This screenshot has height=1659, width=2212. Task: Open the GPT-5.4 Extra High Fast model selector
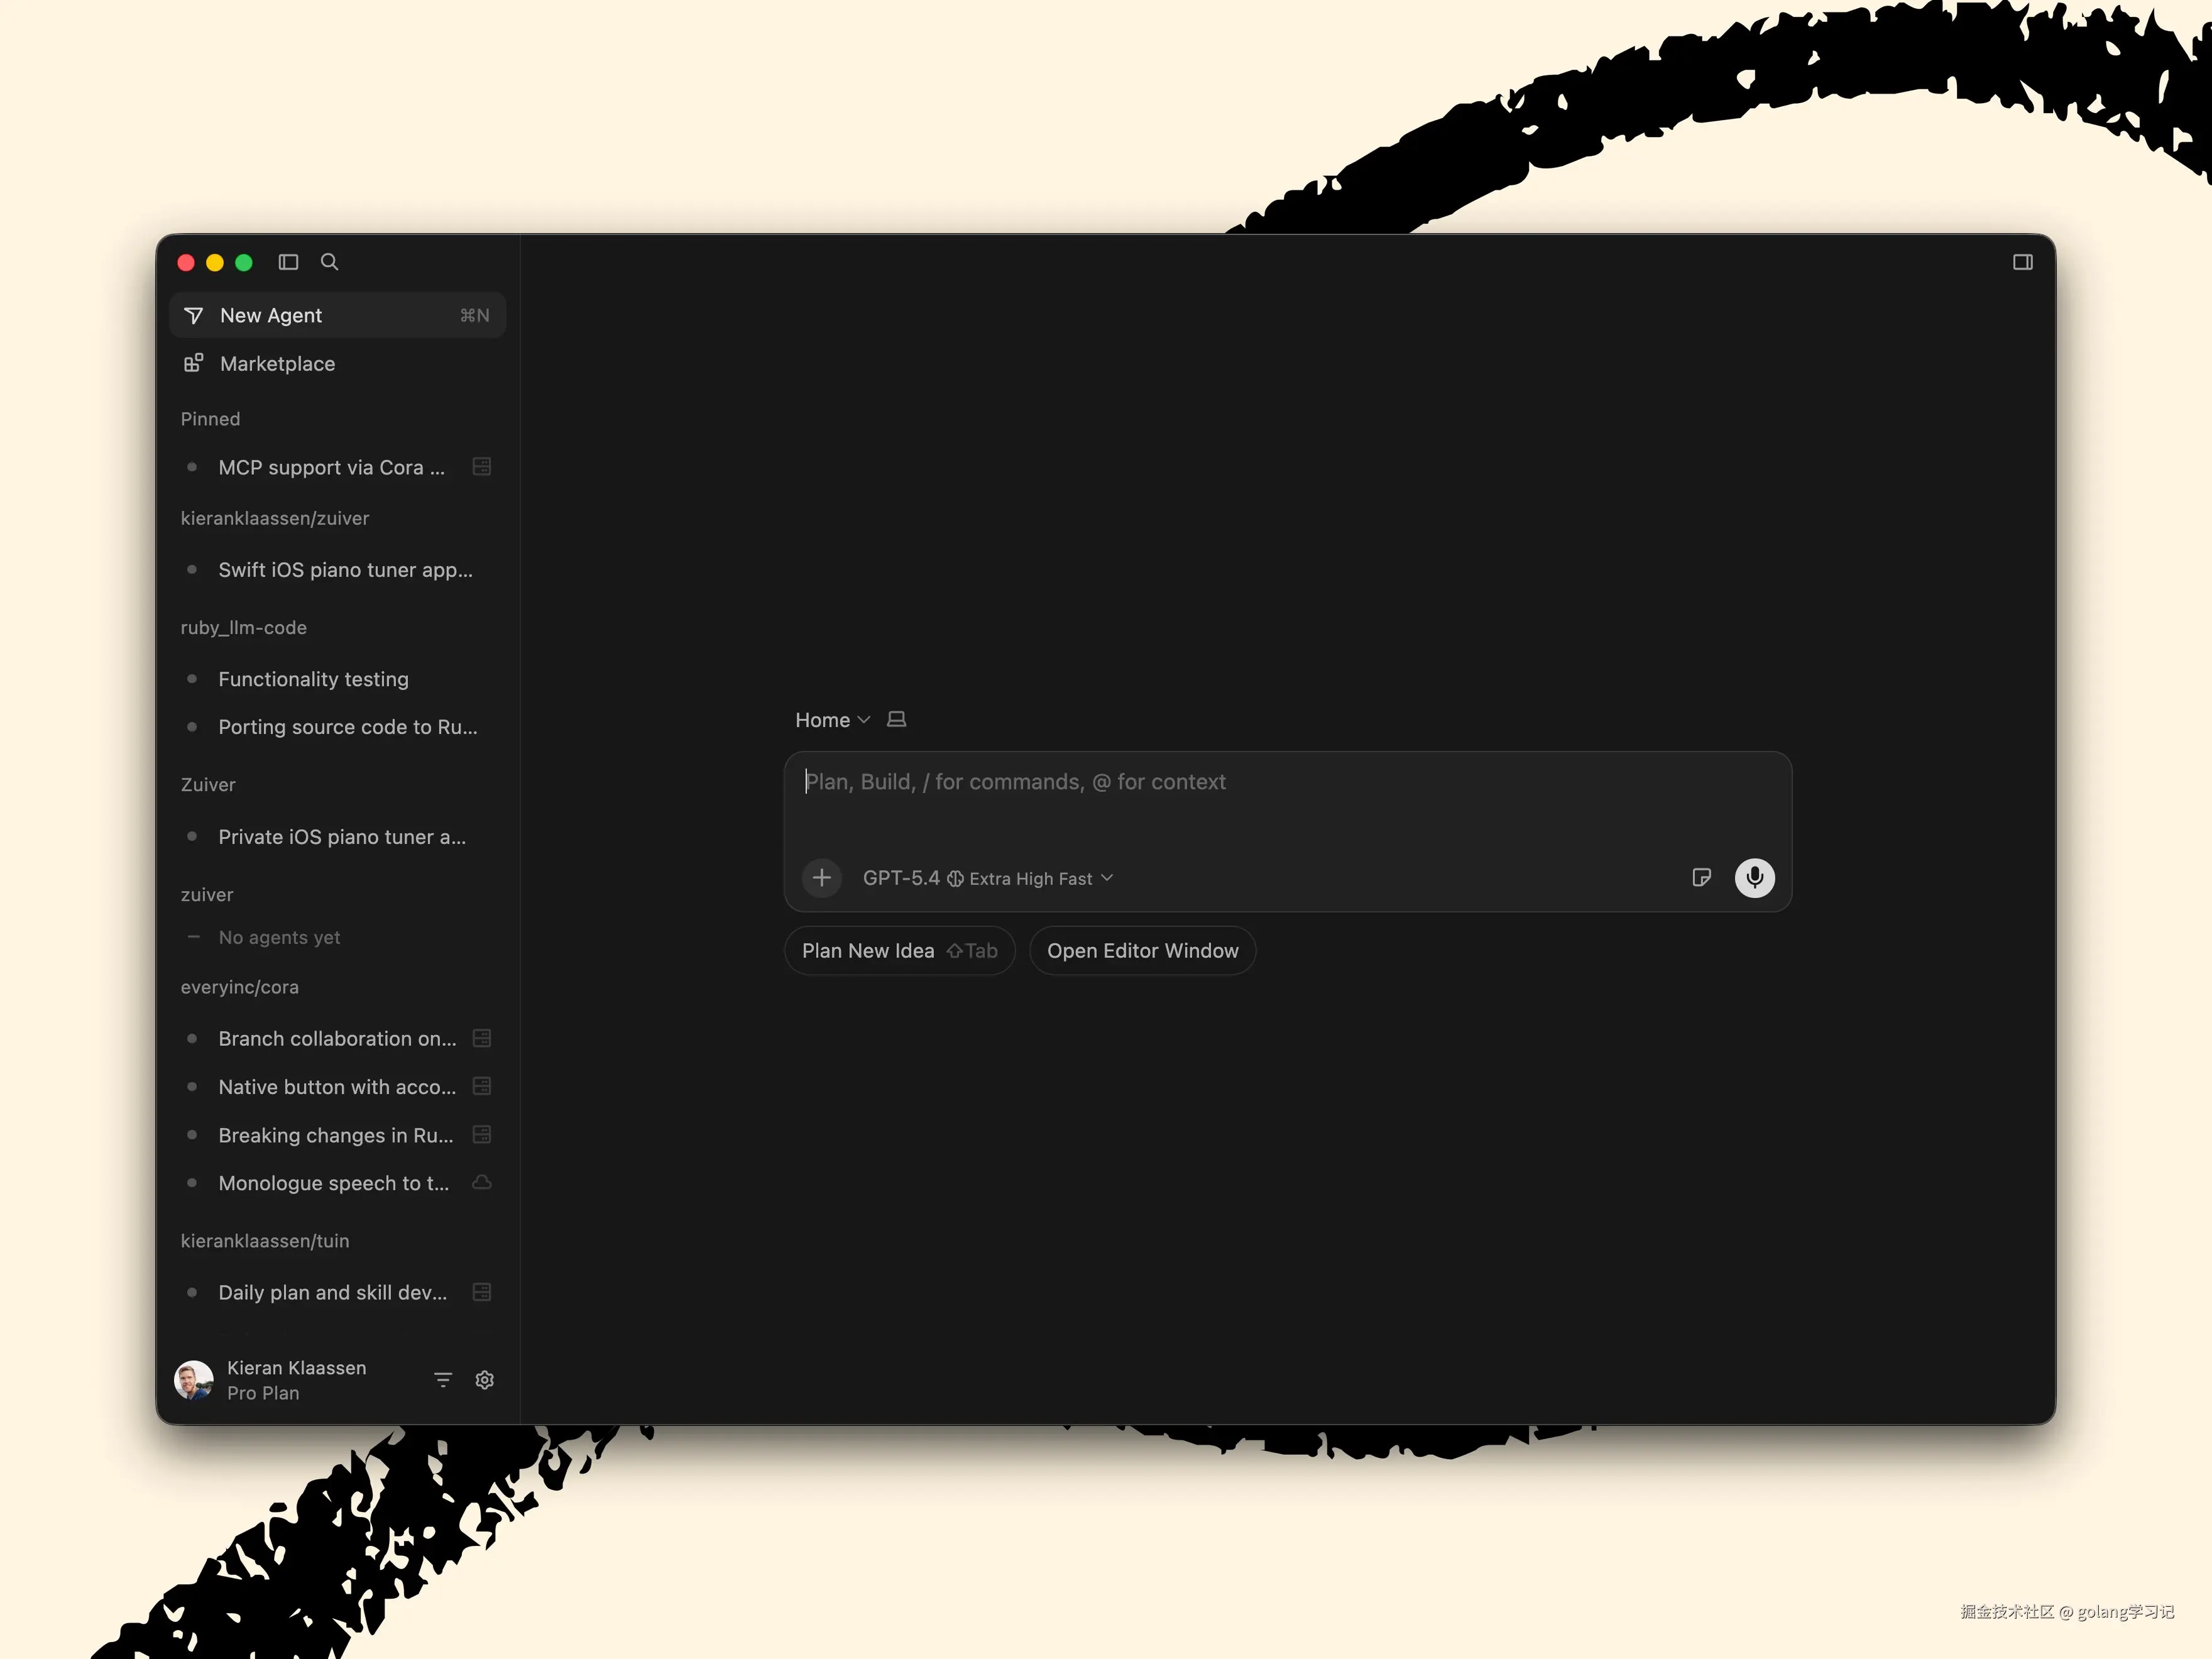[x=986, y=877]
